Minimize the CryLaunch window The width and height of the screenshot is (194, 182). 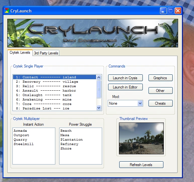click(163, 11)
